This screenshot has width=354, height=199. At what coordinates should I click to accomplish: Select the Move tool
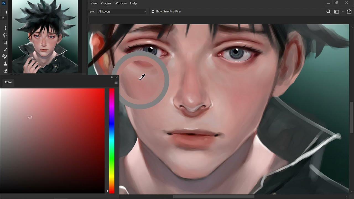[5, 28]
